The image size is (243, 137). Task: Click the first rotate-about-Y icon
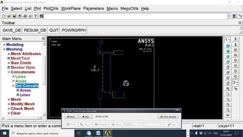coord(235,61)
